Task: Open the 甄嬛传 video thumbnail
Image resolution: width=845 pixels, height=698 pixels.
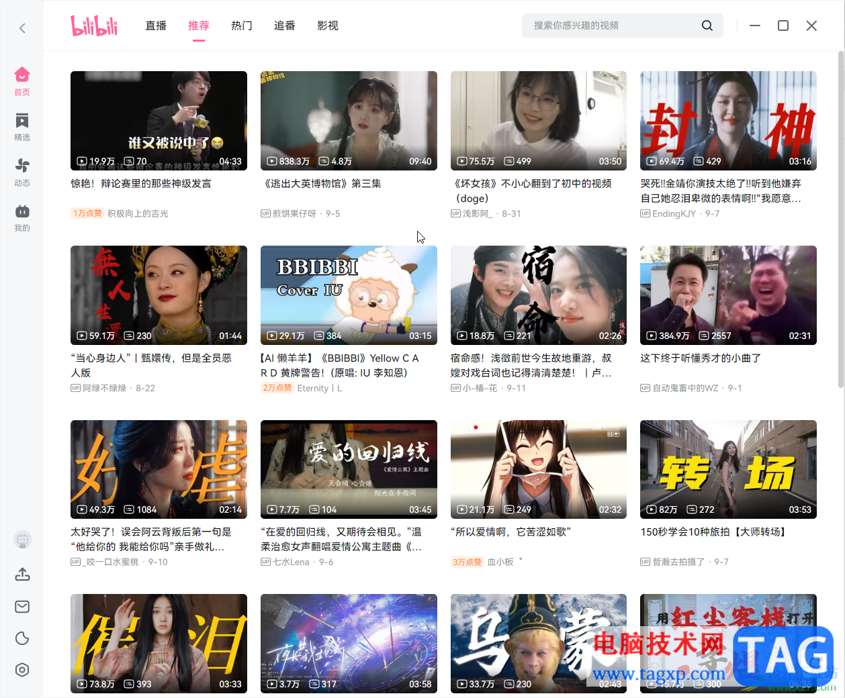Action: point(159,295)
